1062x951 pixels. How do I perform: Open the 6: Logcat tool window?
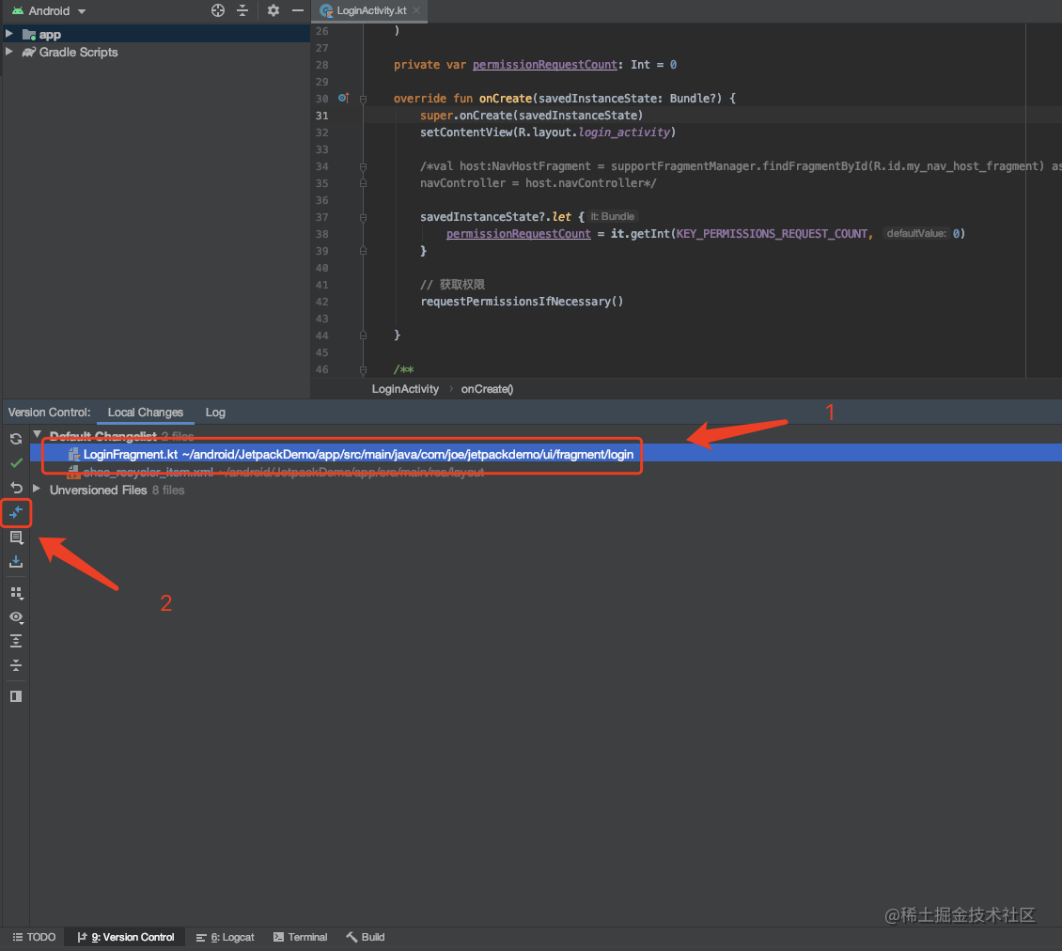226,938
